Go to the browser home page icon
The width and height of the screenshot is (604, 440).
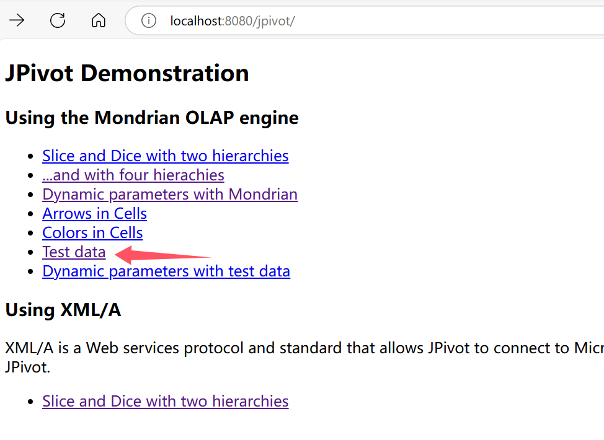pos(98,20)
